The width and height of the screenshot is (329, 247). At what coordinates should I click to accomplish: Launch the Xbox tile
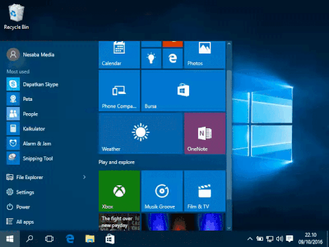coord(119,191)
